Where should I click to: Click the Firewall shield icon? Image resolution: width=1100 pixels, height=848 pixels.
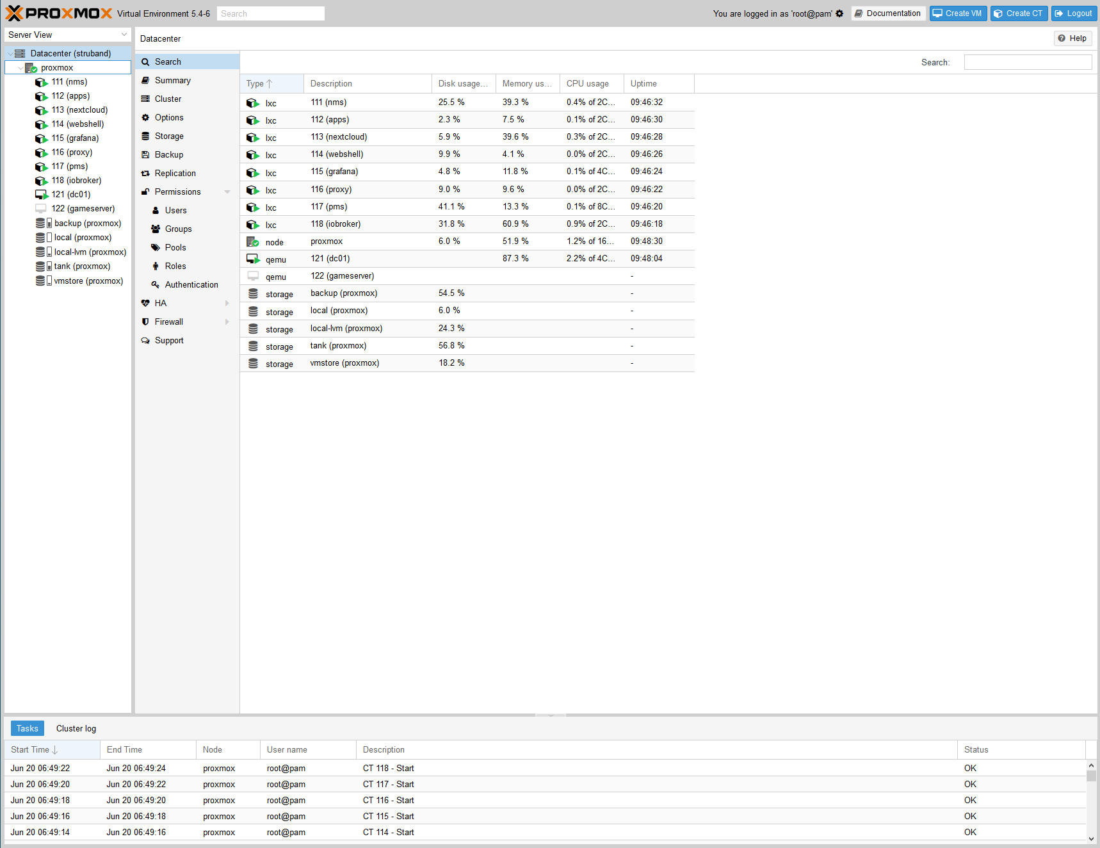tap(145, 322)
